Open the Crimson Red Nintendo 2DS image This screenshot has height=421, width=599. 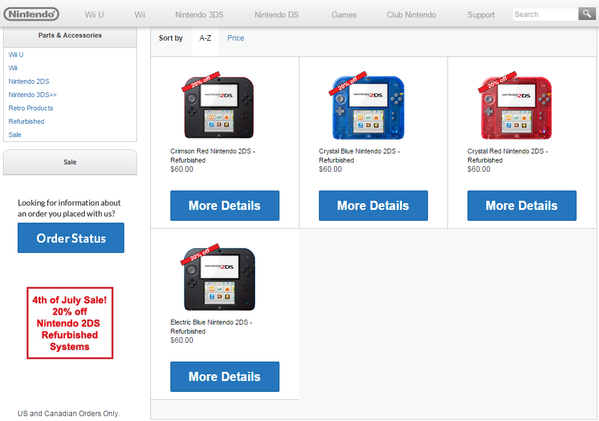[219, 107]
